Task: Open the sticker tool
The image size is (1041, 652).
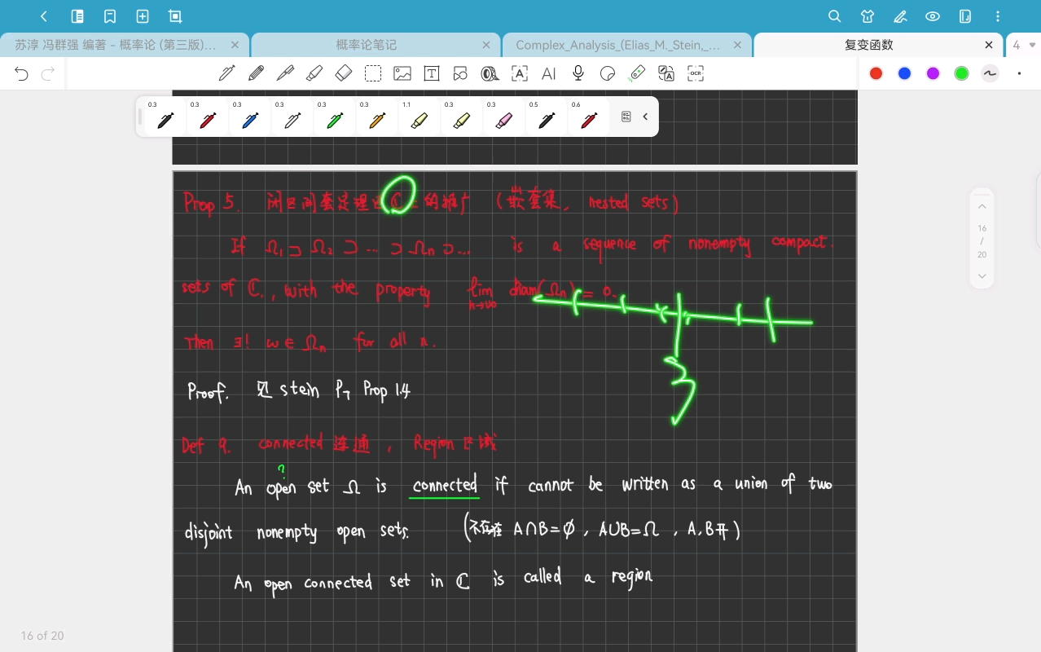Action: point(608,73)
